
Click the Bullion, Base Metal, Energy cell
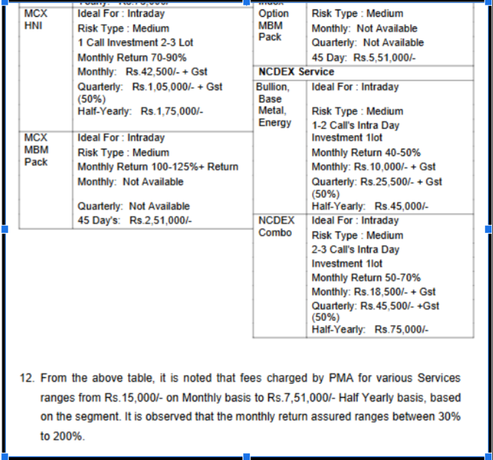coord(275,105)
